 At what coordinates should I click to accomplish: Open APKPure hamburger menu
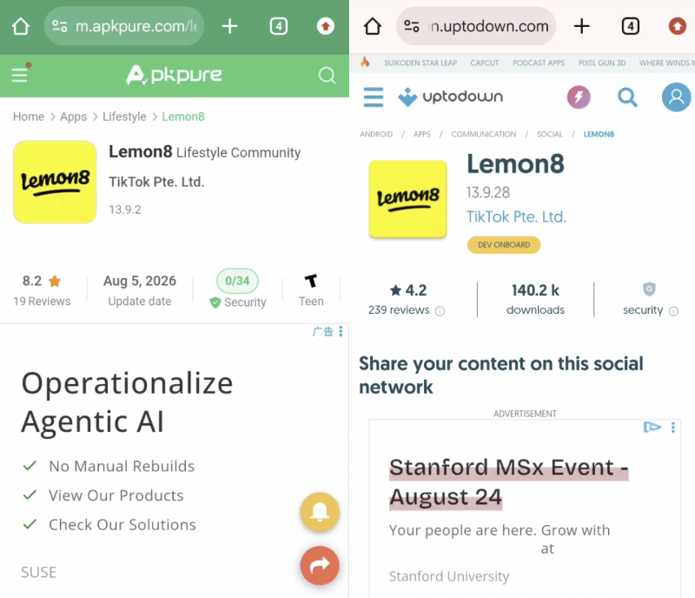coord(19,75)
